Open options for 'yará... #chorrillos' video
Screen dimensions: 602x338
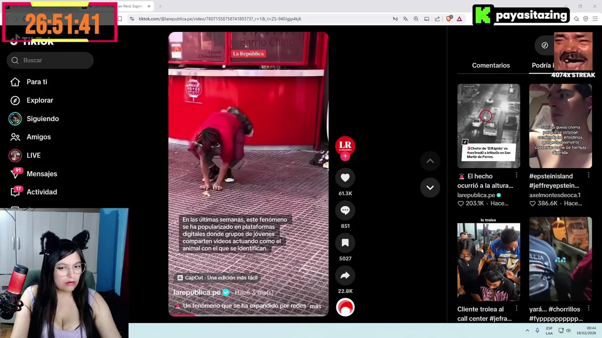[x=588, y=308]
